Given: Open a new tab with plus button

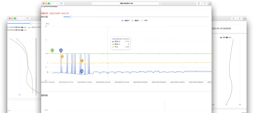Looking at the screenshot, I should tap(210, 5).
